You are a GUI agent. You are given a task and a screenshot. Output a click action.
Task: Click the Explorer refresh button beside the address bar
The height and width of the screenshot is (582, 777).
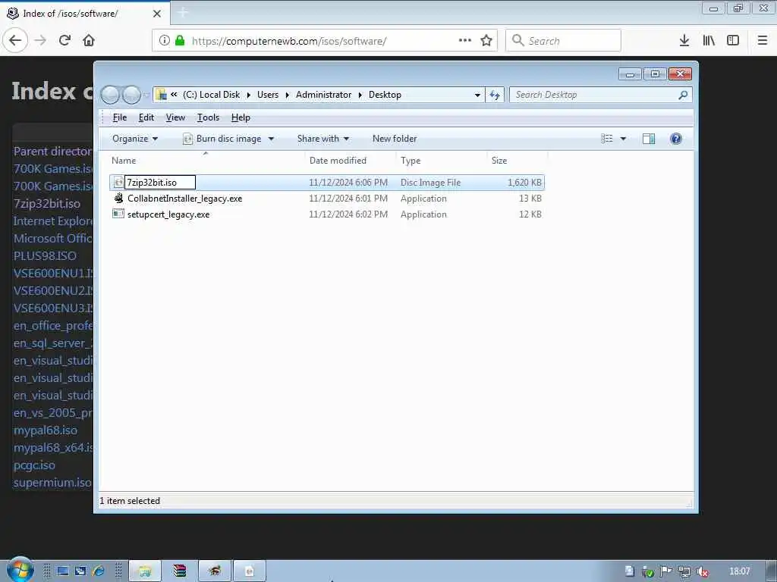click(495, 95)
